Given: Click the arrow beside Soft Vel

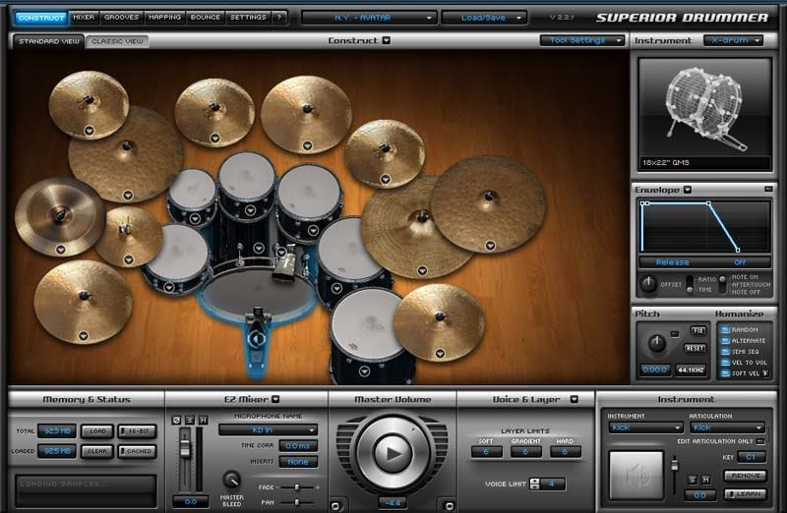Looking at the screenshot, I should click(x=765, y=373).
